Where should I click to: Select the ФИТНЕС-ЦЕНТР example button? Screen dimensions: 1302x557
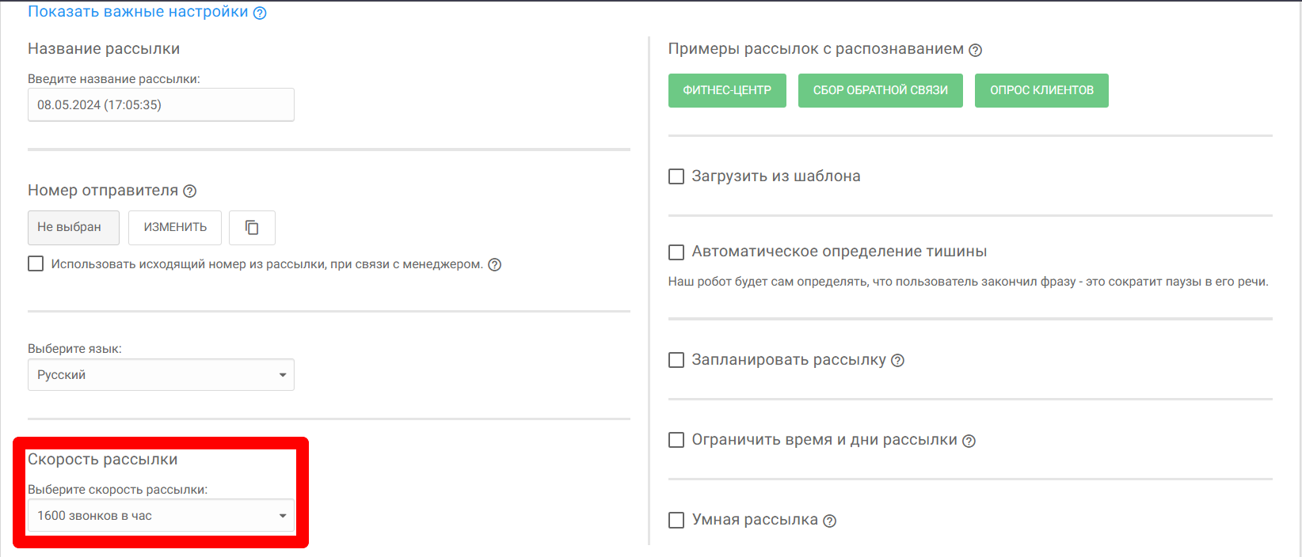727,90
